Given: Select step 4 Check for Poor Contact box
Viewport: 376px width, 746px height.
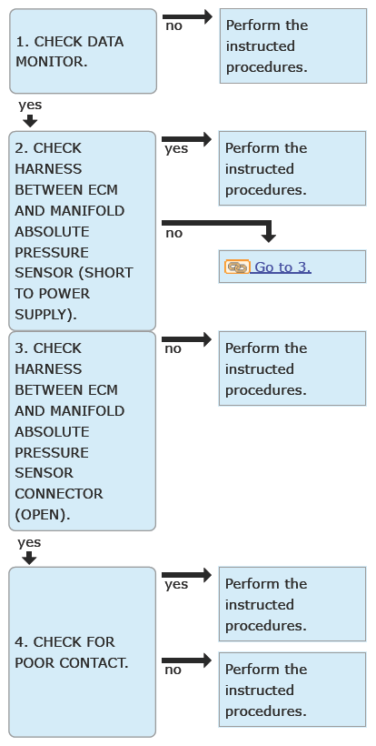Looking at the screenshot, I should point(82,651).
